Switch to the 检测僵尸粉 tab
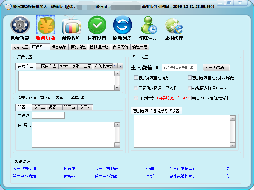Image resolution: width=254 pixels, height=190 pixels. 99,47
